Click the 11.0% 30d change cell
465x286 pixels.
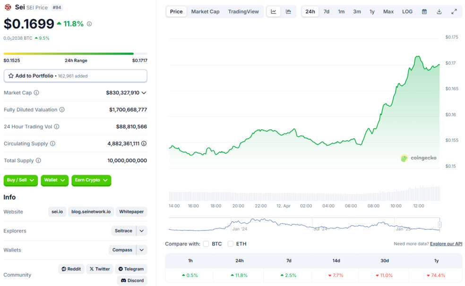(384, 275)
